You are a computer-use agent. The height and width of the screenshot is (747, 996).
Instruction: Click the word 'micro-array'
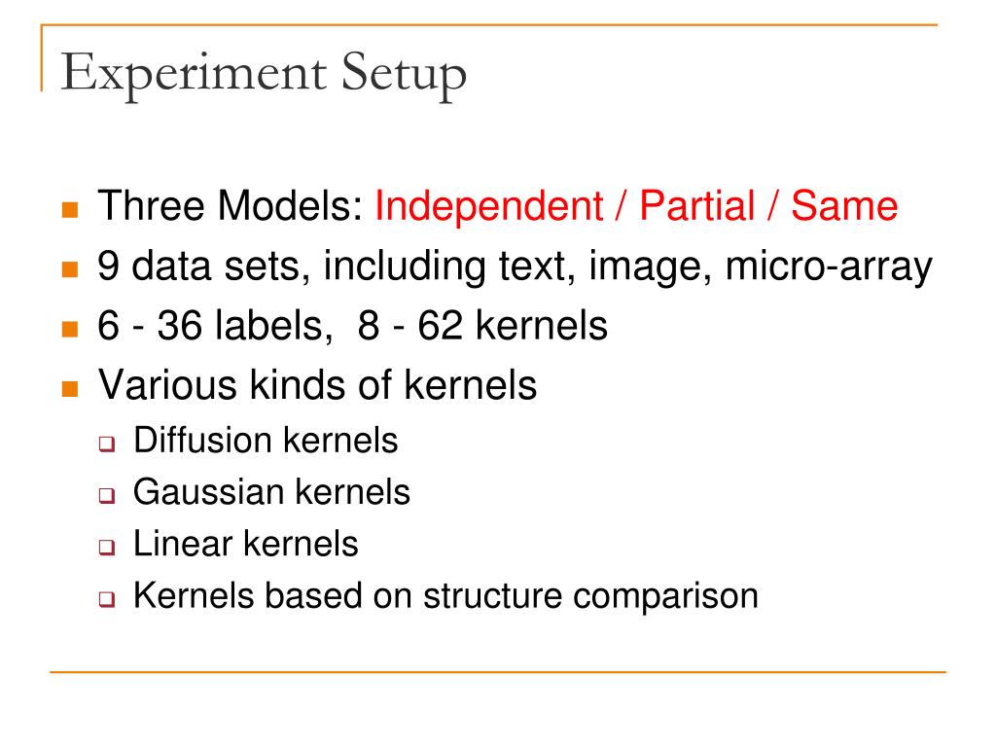[829, 267]
